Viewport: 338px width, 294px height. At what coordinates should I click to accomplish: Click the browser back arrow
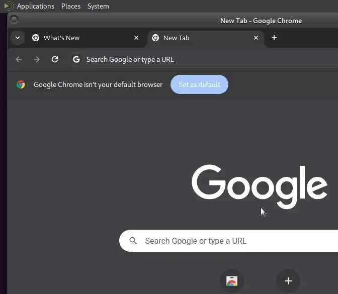(19, 59)
